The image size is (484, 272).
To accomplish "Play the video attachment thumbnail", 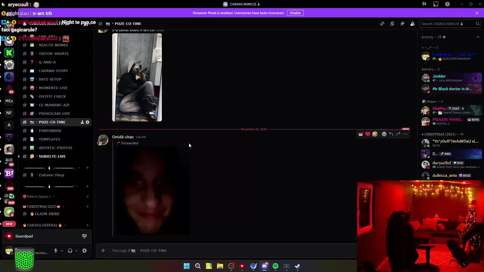I will (137, 77).
